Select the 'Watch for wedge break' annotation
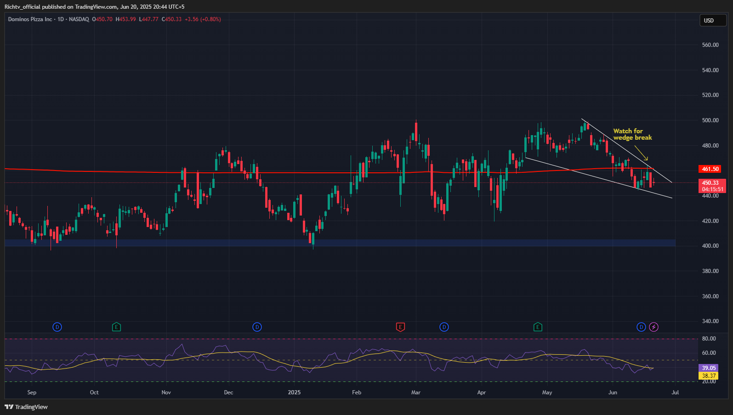Screen dimensions: 733x415 [632, 134]
